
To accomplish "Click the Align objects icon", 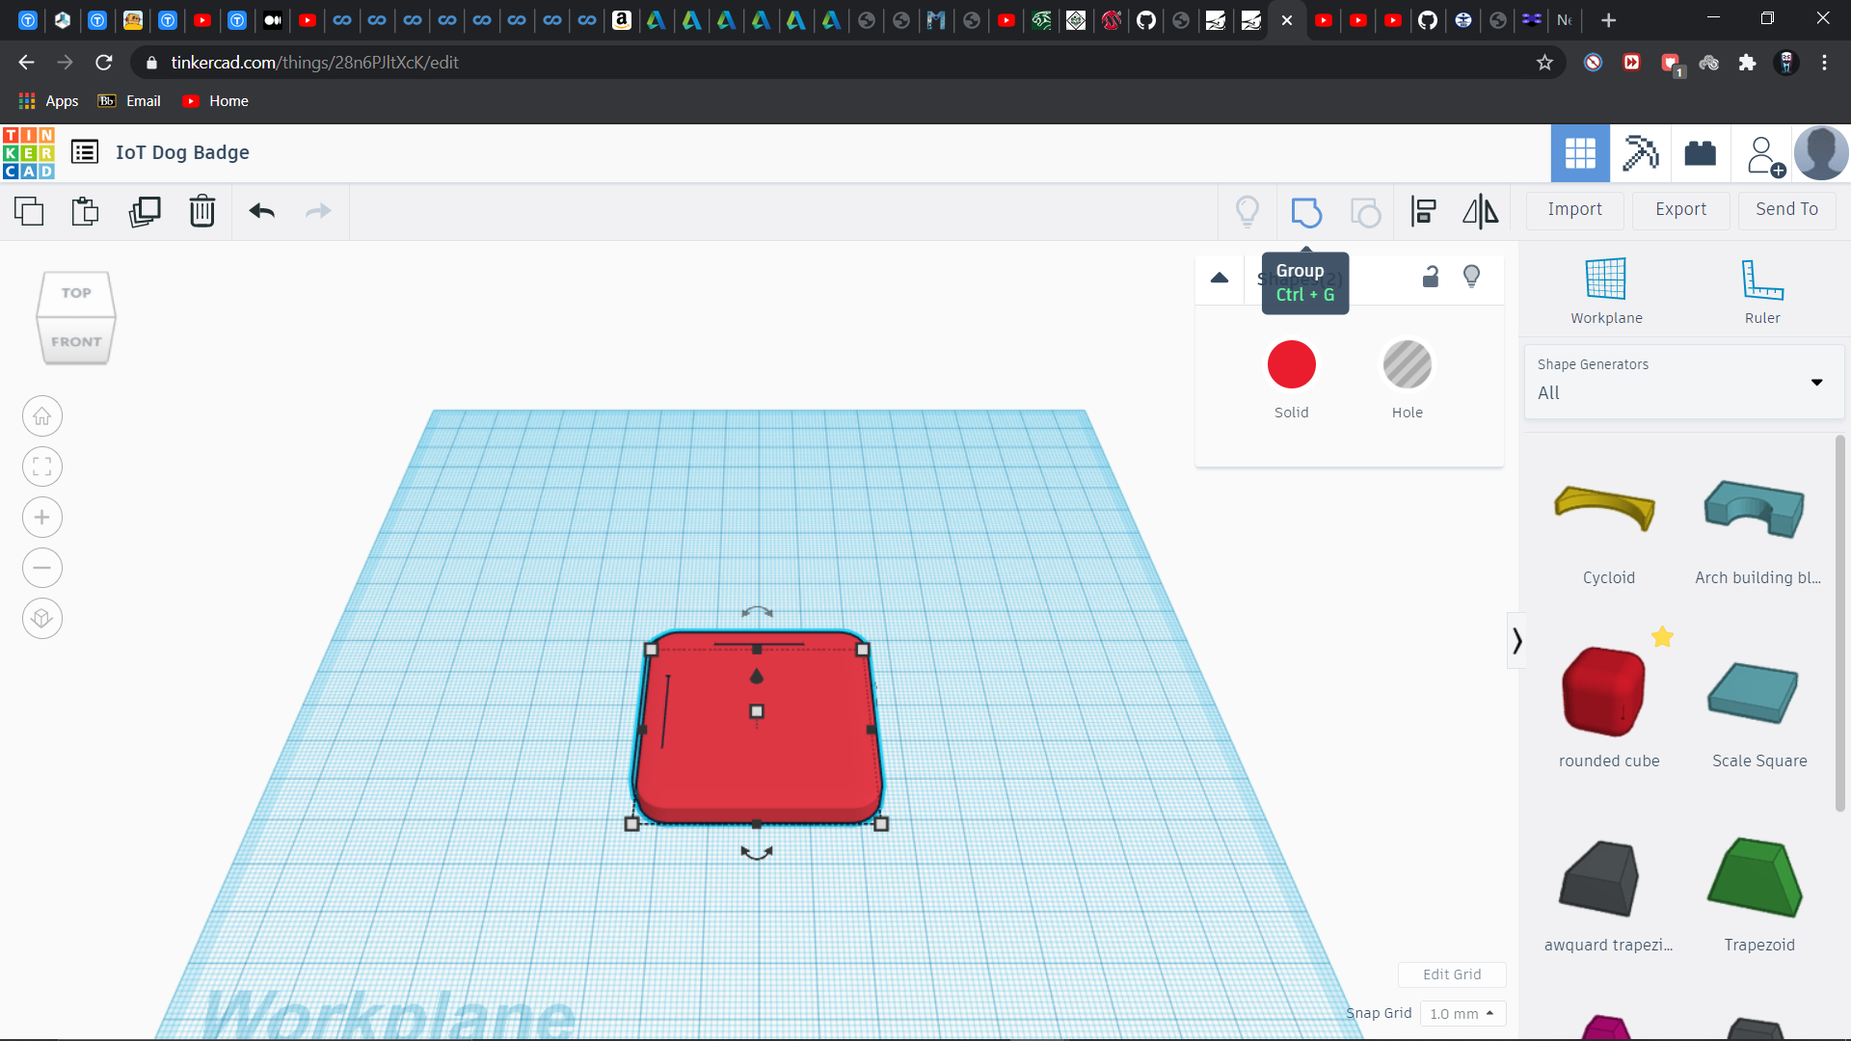I will click(1424, 210).
